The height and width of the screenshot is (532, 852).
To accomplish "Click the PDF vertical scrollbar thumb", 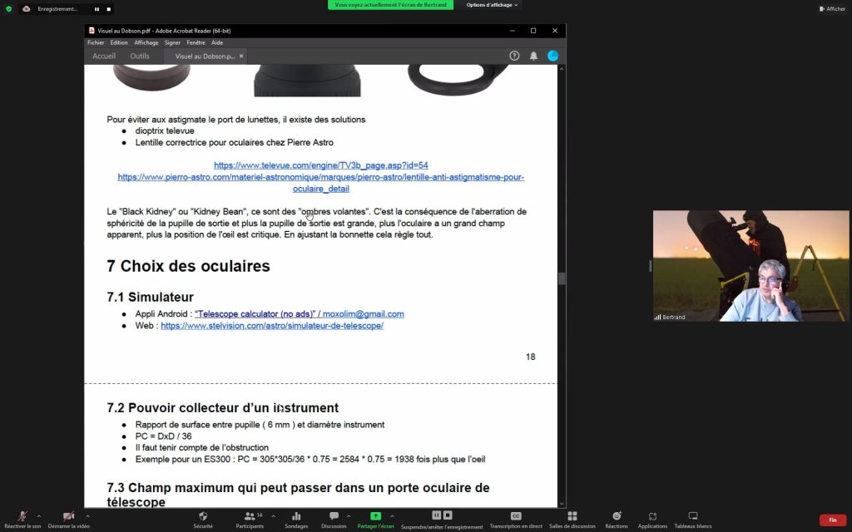I will [562, 278].
